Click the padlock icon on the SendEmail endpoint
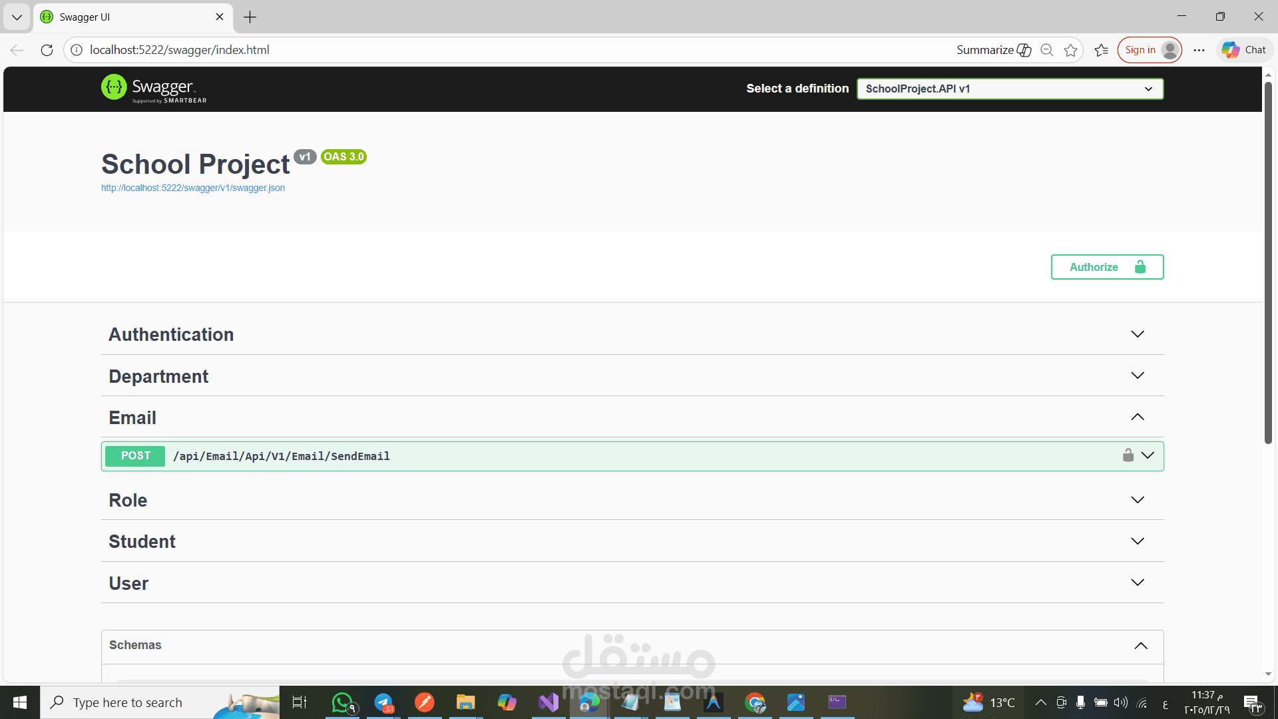This screenshot has height=719, width=1278. pos(1129,455)
